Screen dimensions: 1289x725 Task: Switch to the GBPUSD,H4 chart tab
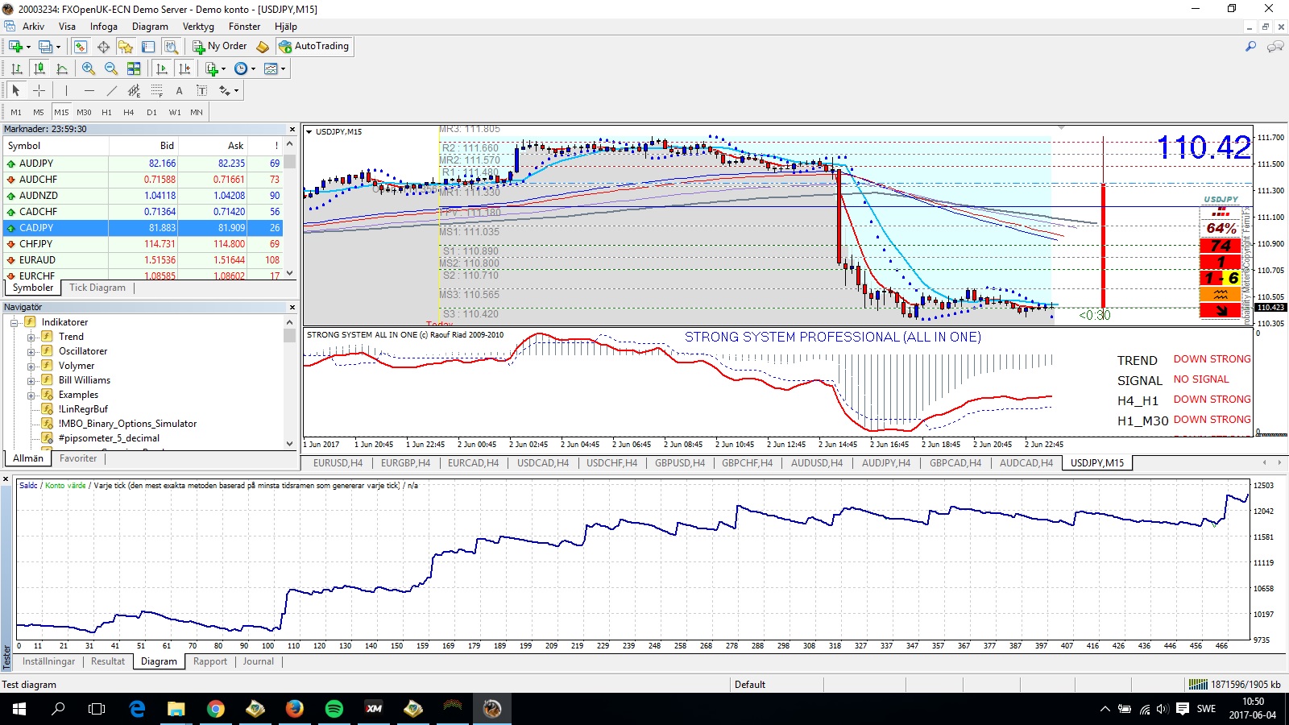pos(679,462)
